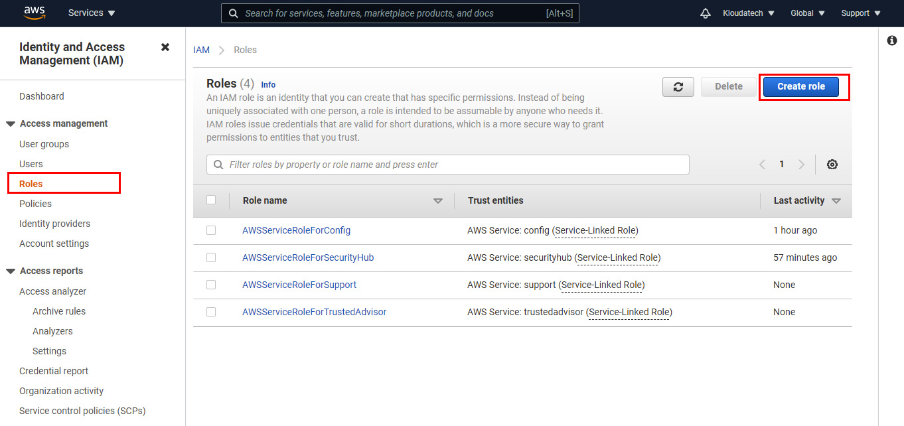Check the AWSServiceRoleForSupport checkbox
Image resolution: width=904 pixels, height=426 pixels.
211,285
